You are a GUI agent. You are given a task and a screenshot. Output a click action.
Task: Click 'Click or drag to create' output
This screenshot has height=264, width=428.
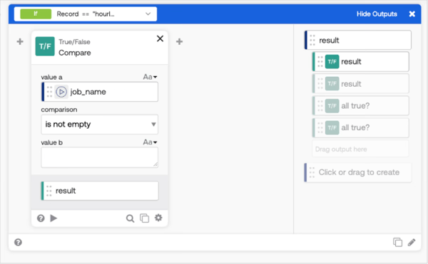coord(358,172)
